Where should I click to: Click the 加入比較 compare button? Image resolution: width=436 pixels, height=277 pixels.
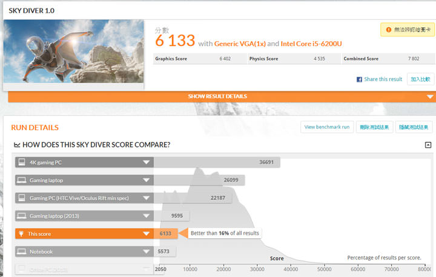click(420, 79)
